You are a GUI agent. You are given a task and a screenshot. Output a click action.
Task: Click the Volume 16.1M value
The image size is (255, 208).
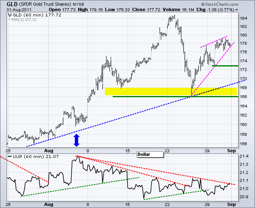coord(178,9)
